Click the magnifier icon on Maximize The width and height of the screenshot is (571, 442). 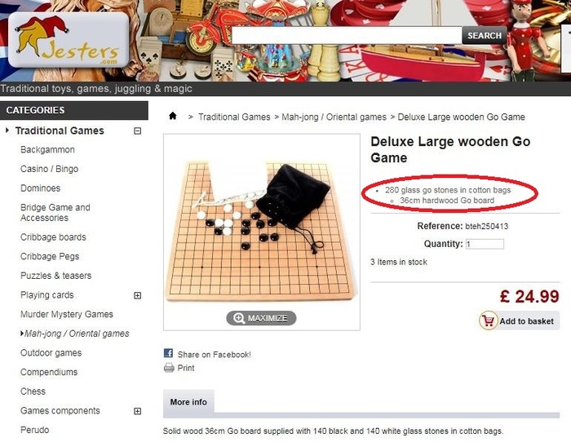tap(239, 318)
